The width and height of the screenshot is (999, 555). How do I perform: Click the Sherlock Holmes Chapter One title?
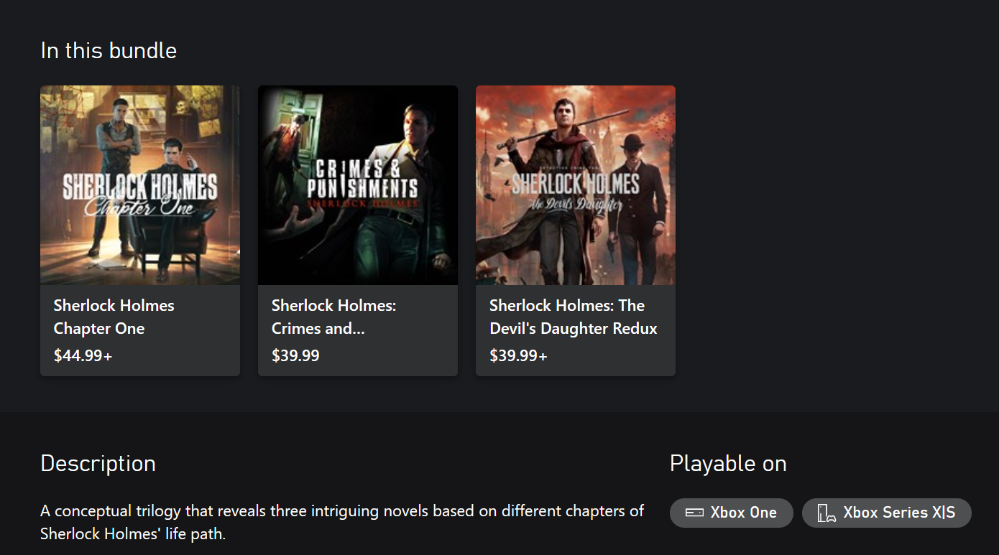tap(114, 317)
